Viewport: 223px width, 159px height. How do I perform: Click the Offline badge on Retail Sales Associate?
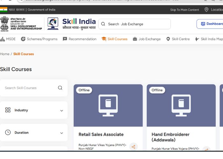pos(84,90)
